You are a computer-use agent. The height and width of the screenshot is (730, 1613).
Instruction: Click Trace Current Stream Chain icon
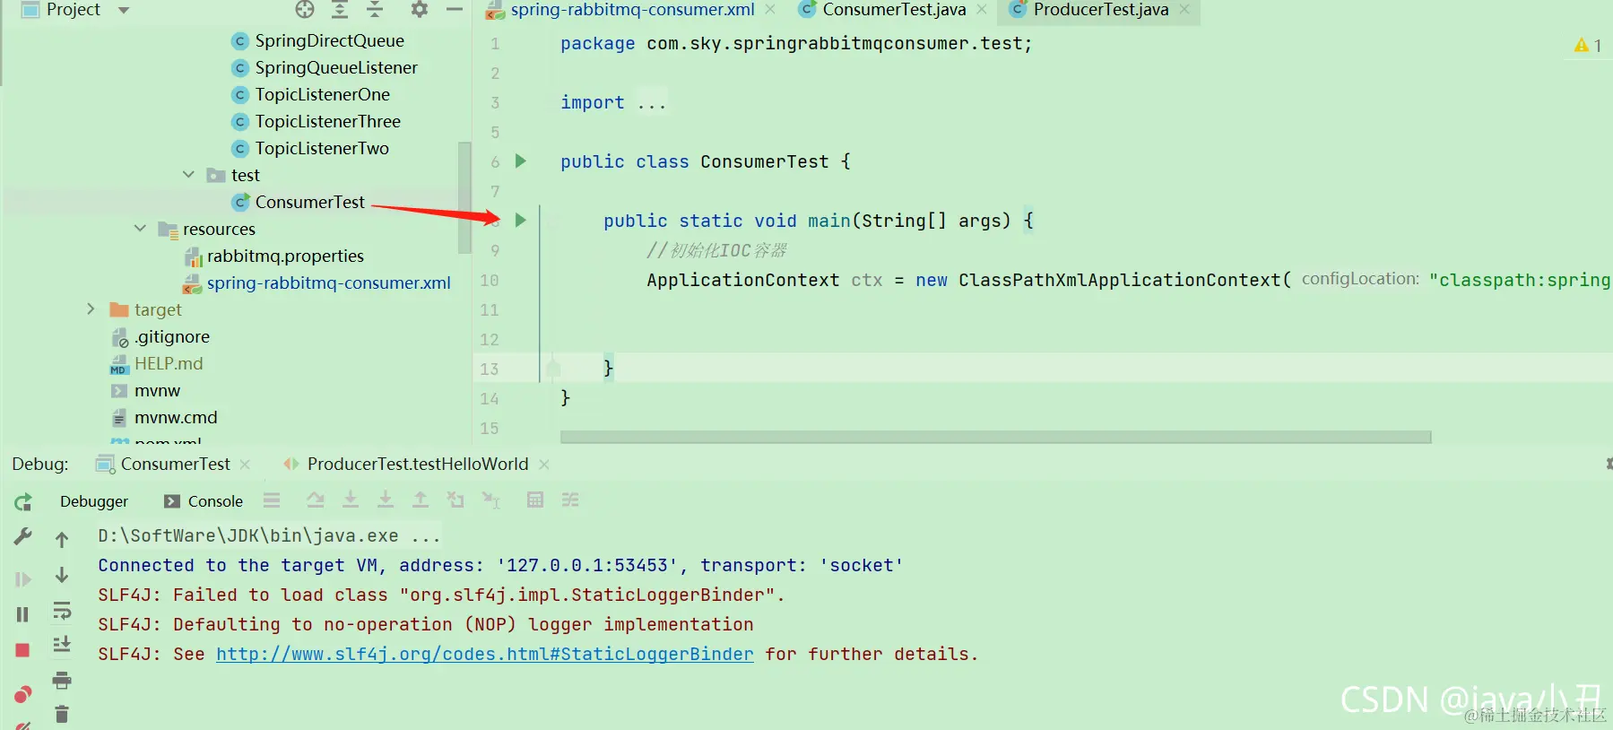570,500
